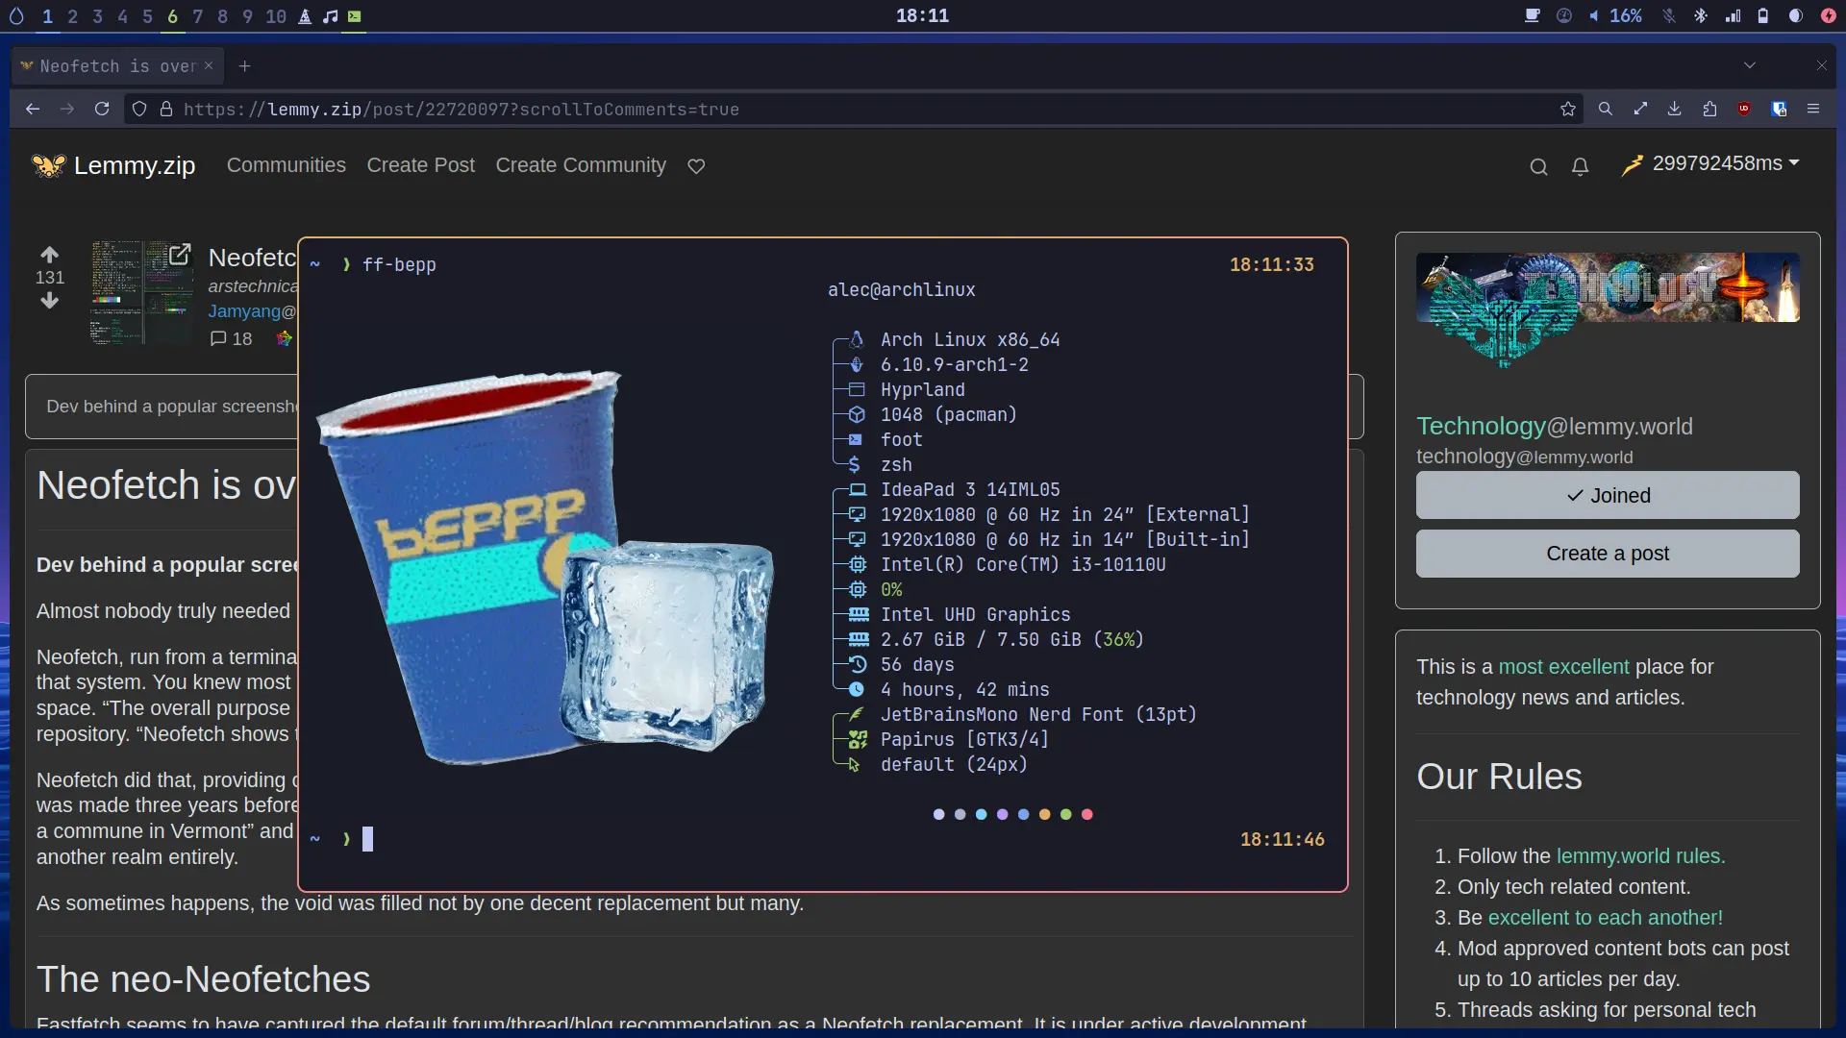
Task: Open the uBlock Origin extension
Action: point(1744,110)
